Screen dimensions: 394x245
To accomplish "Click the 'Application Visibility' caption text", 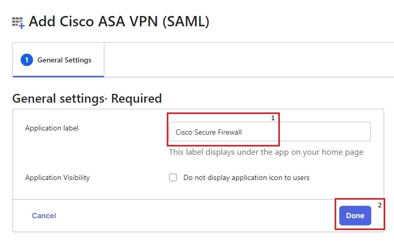I will coord(57,177).
